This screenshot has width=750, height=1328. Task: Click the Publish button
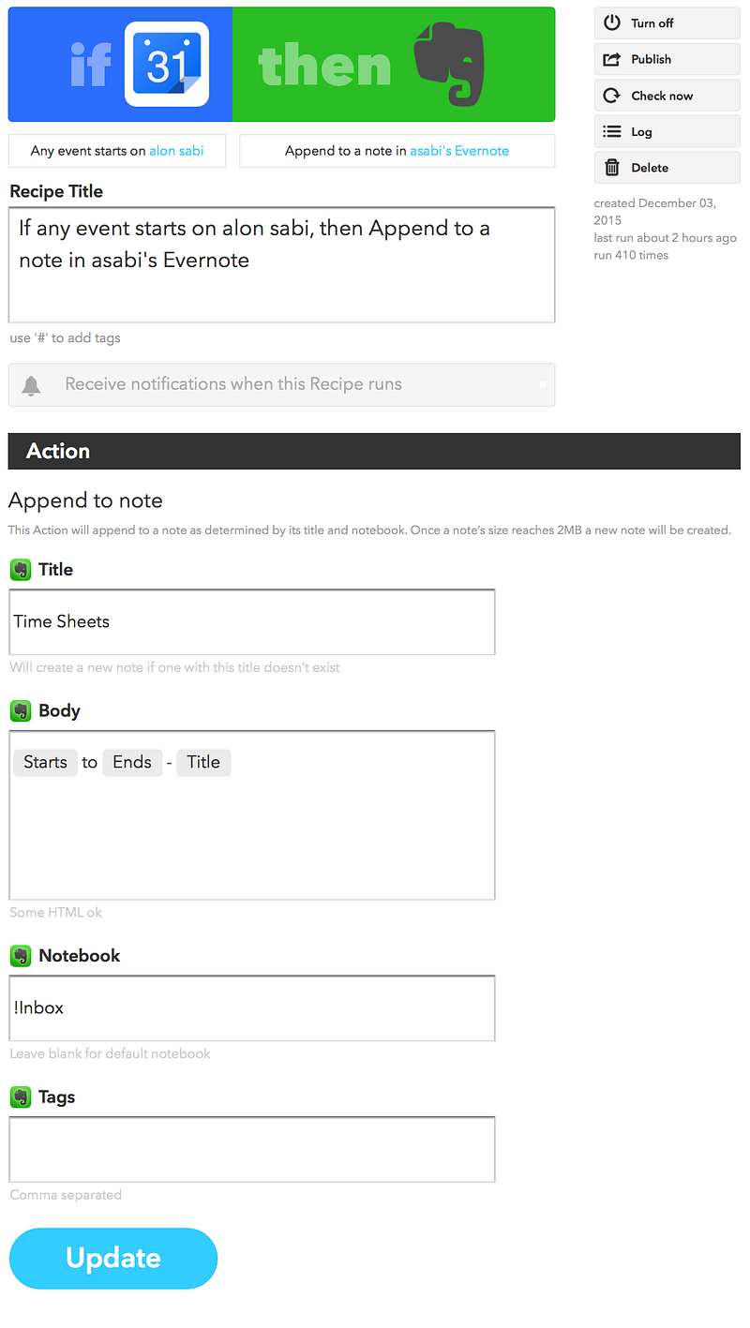coord(667,59)
